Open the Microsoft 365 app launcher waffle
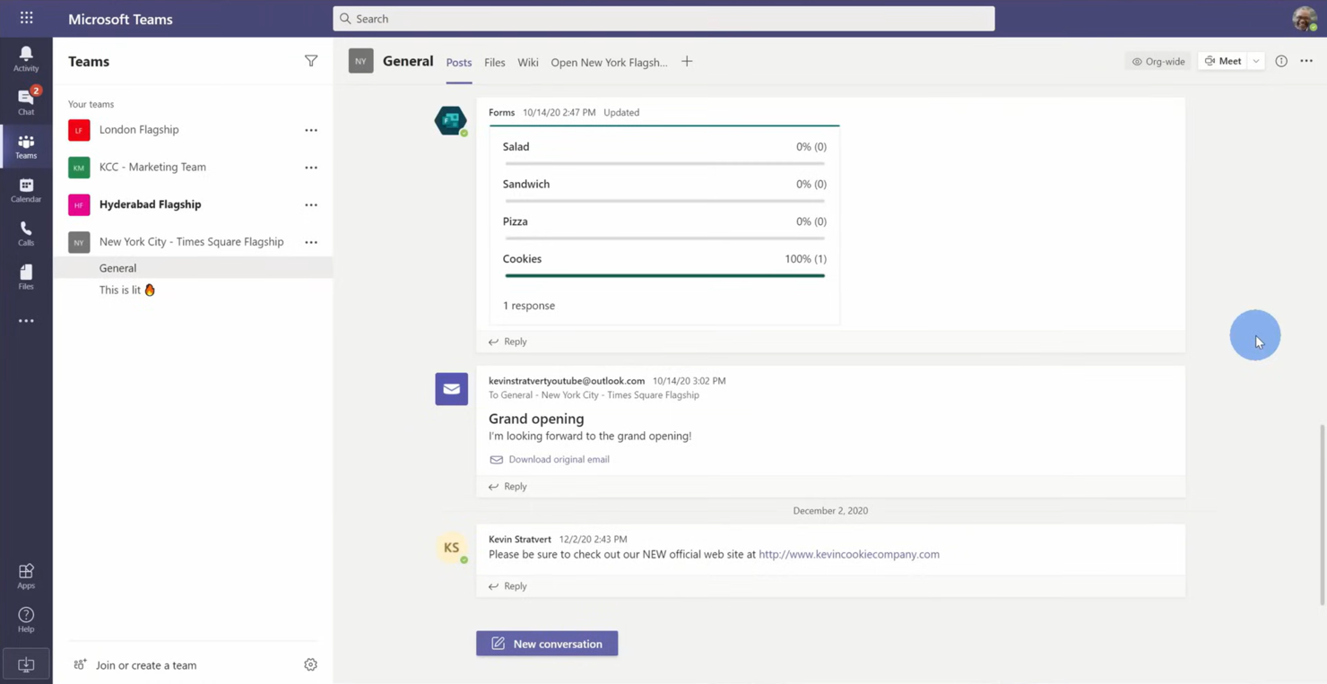This screenshot has width=1327, height=684. point(25,18)
